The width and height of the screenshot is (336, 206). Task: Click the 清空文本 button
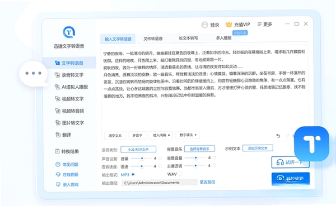(115, 136)
